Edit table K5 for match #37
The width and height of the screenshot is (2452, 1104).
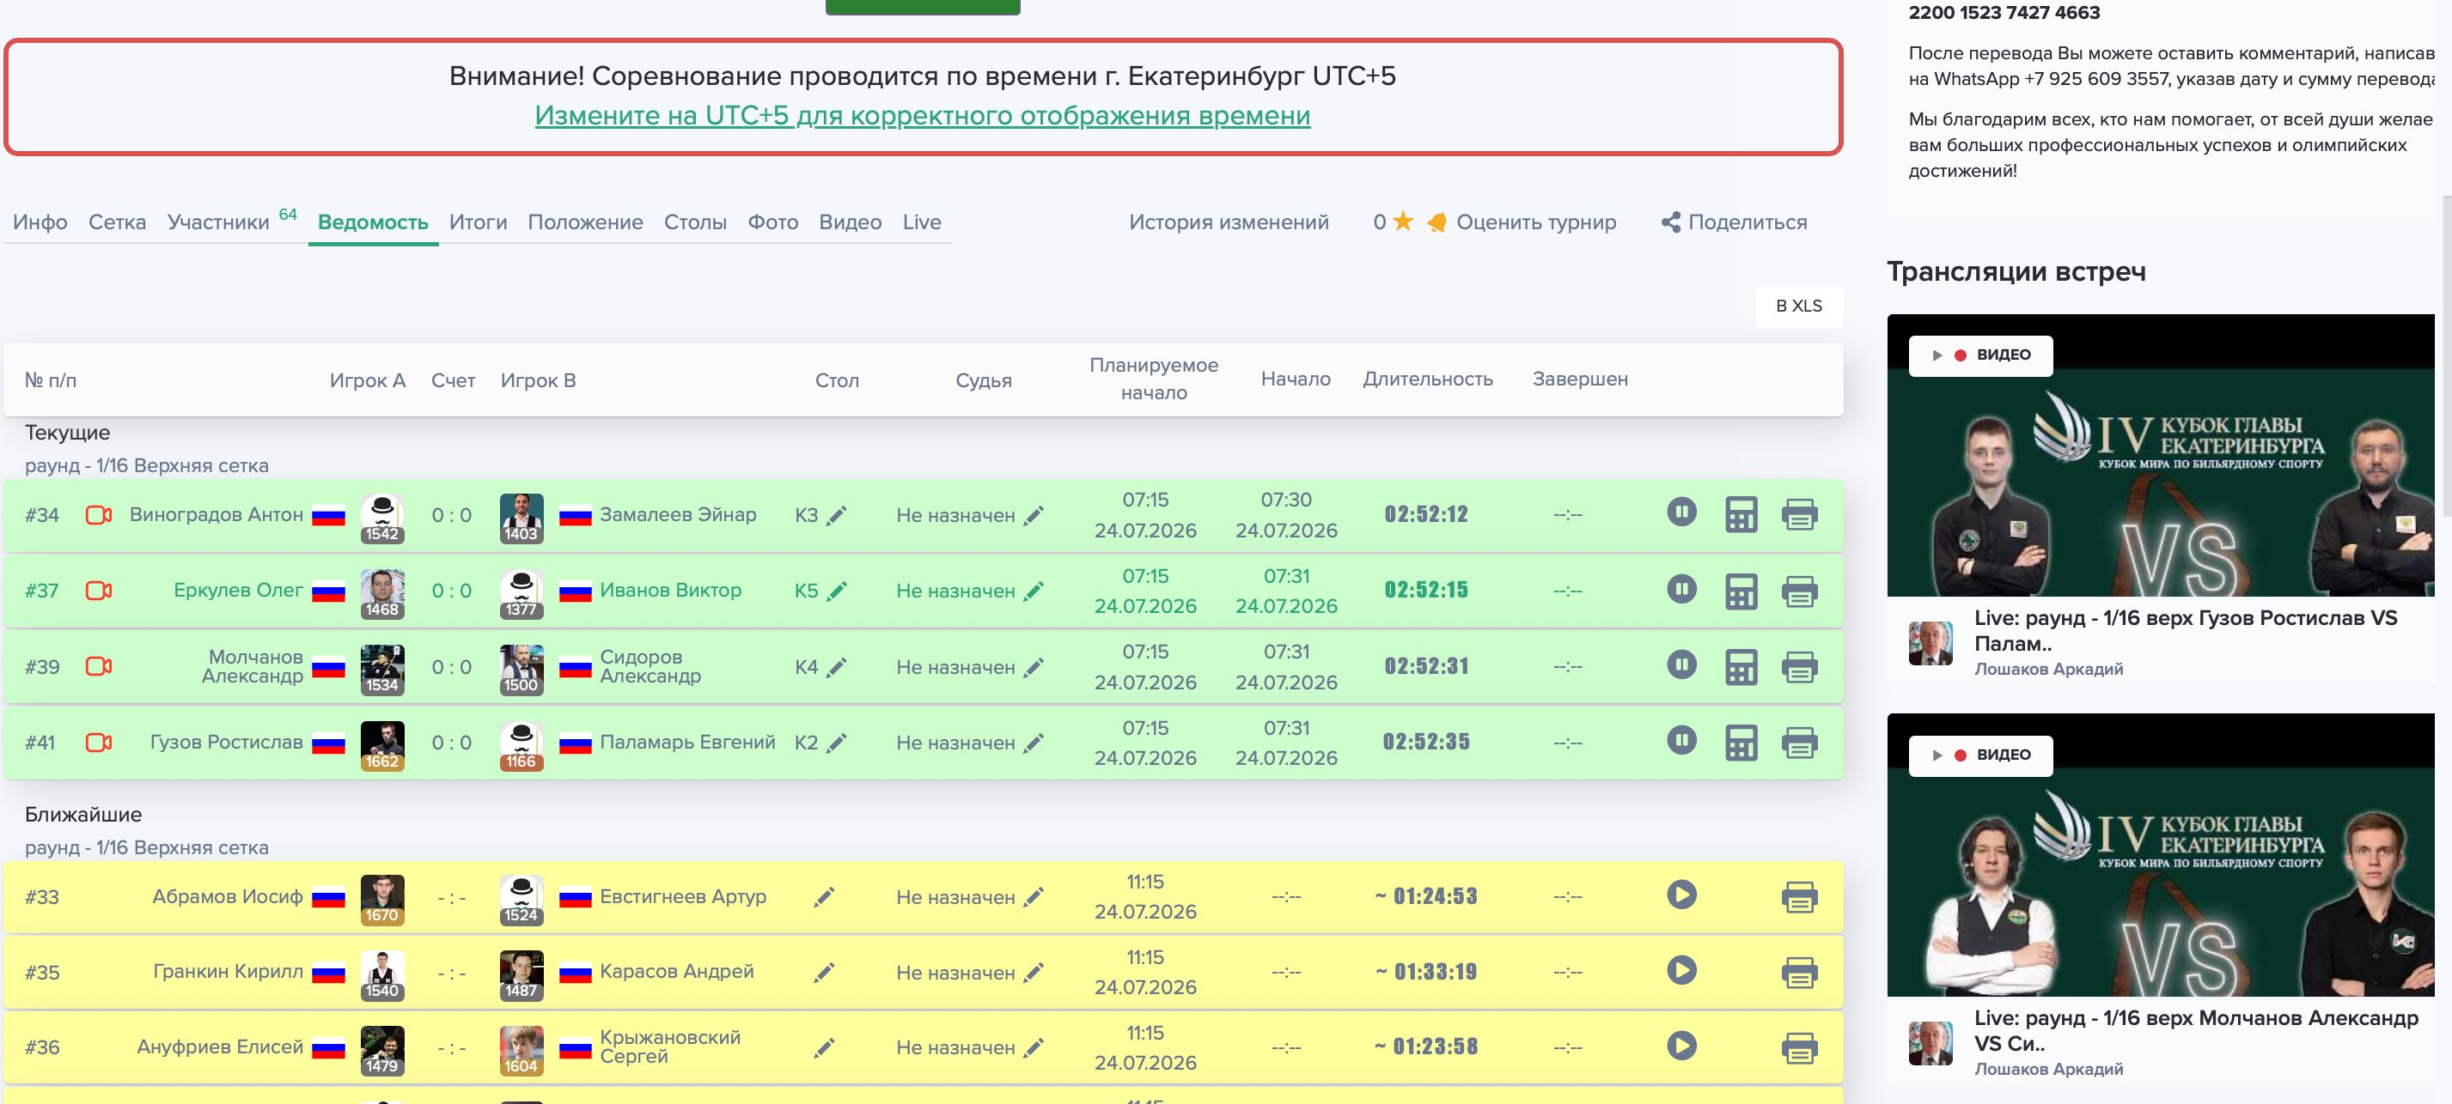[836, 591]
